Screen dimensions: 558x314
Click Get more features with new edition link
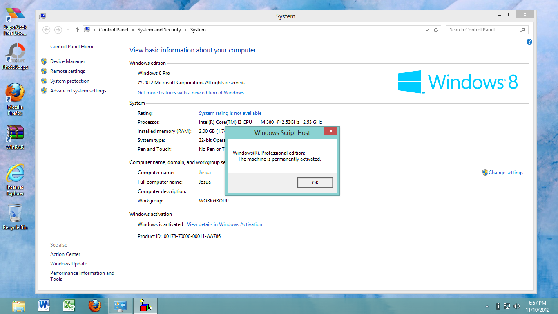[191, 93]
